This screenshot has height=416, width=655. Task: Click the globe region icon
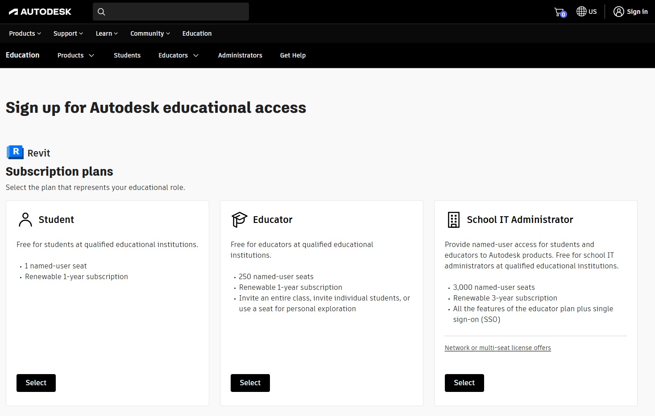pyautogui.click(x=581, y=12)
